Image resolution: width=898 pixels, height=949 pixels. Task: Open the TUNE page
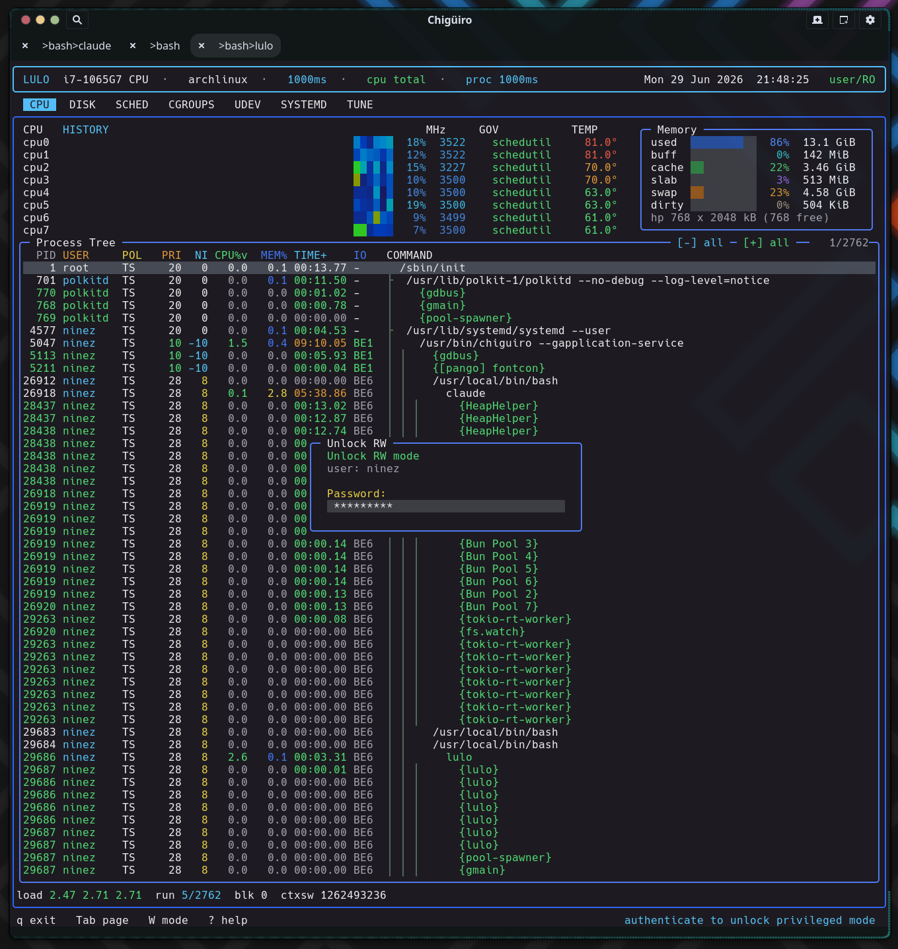(360, 104)
